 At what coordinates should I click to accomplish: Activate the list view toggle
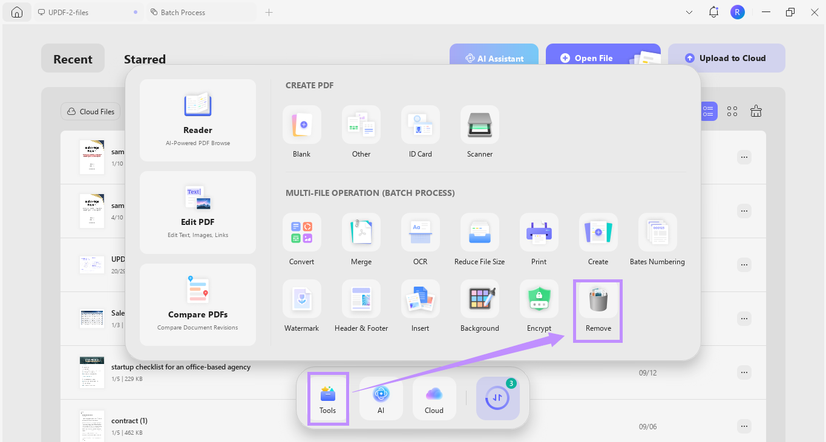708,111
